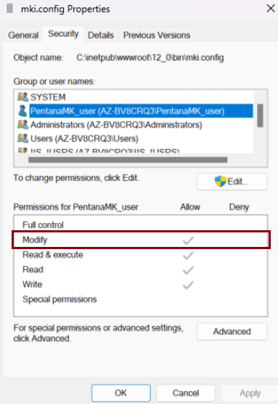Click the Read allow checkmark
Image resolution: width=278 pixels, height=404 pixels.
(x=188, y=270)
